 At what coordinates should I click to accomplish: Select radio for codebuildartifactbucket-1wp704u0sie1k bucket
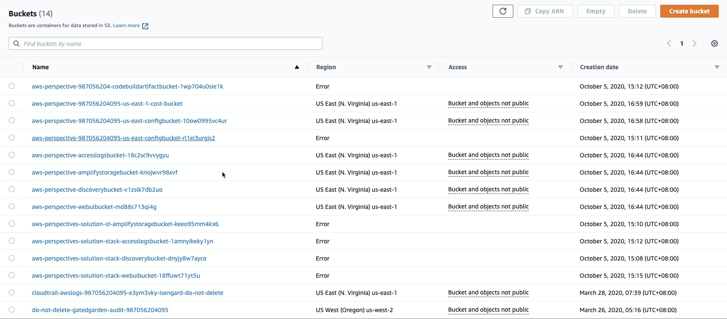[12, 86]
